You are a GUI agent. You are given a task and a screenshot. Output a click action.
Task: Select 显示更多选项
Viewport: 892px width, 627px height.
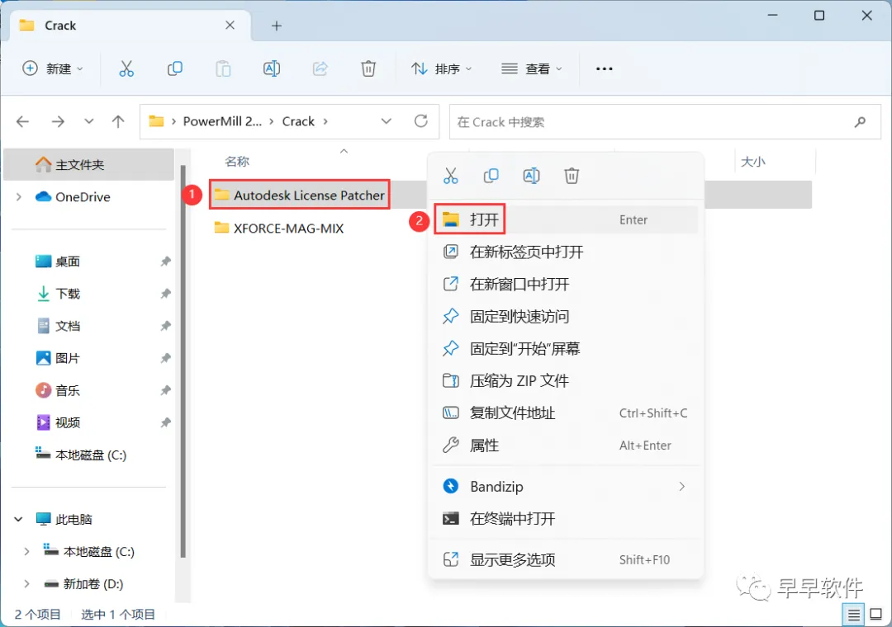[x=566, y=560]
